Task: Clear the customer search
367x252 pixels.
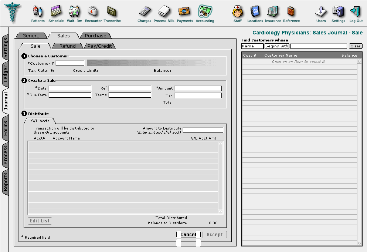Action: [x=356, y=46]
